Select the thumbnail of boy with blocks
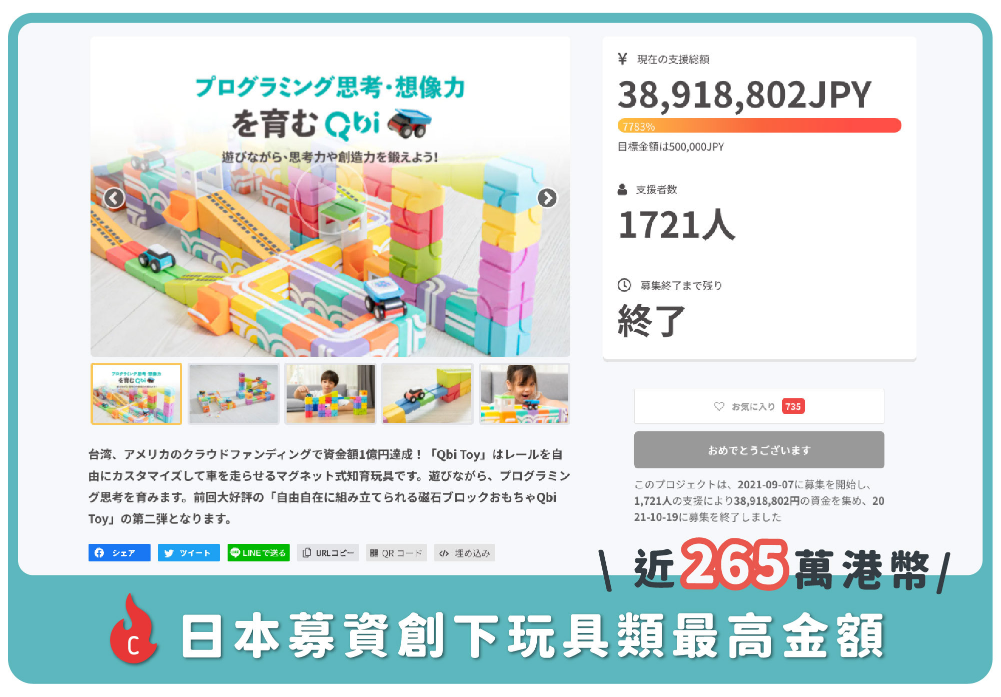Viewport: 1001px width, 697px height. [331, 394]
